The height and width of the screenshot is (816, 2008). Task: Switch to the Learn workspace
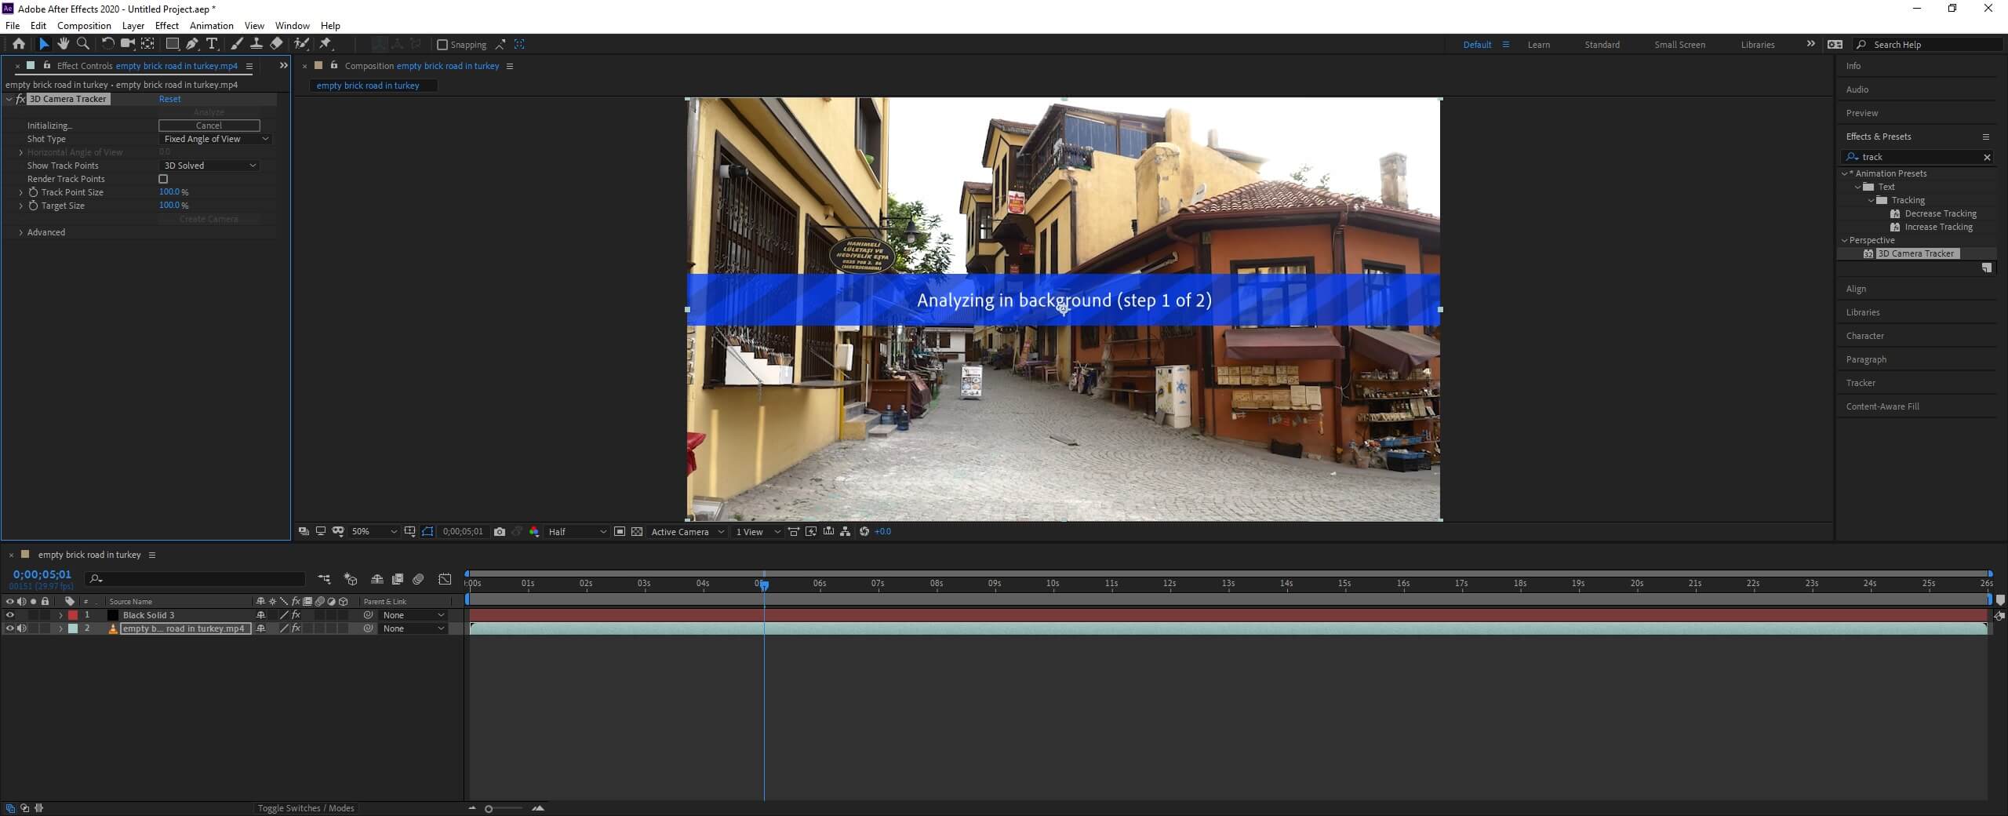1538,45
